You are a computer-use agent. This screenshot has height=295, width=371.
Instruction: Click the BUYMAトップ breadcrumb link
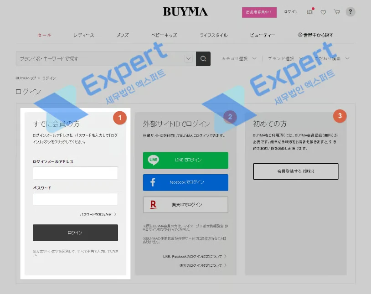coord(26,78)
